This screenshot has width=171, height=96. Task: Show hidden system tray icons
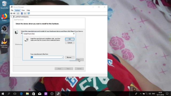tap(141, 94)
